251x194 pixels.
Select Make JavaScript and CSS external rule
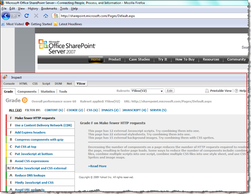40,168
